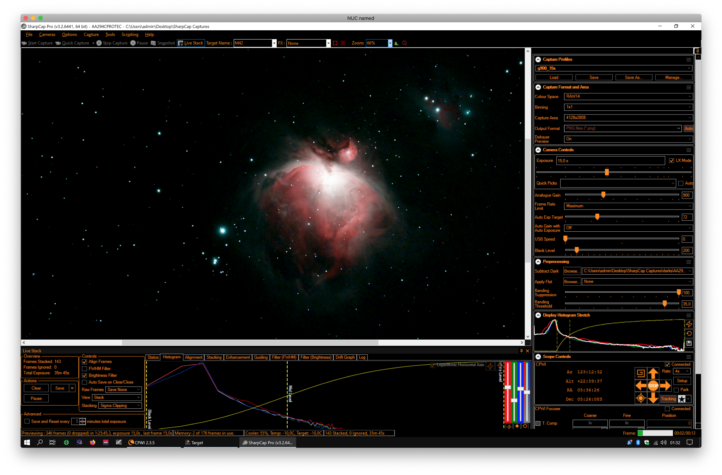The width and height of the screenshot is (722, 475).
Task: Uncheck the Brightness Filter checkbox
Action: click(85, 376)
